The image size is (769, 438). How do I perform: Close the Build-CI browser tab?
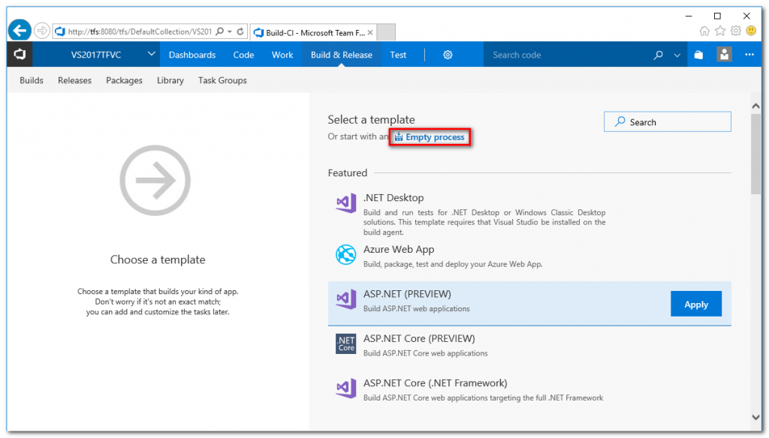tap(370, 32)
